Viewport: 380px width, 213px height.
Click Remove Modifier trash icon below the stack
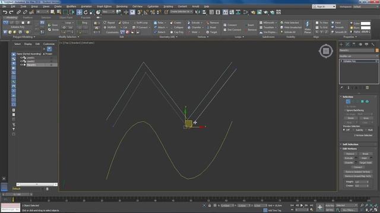(367, 88)
